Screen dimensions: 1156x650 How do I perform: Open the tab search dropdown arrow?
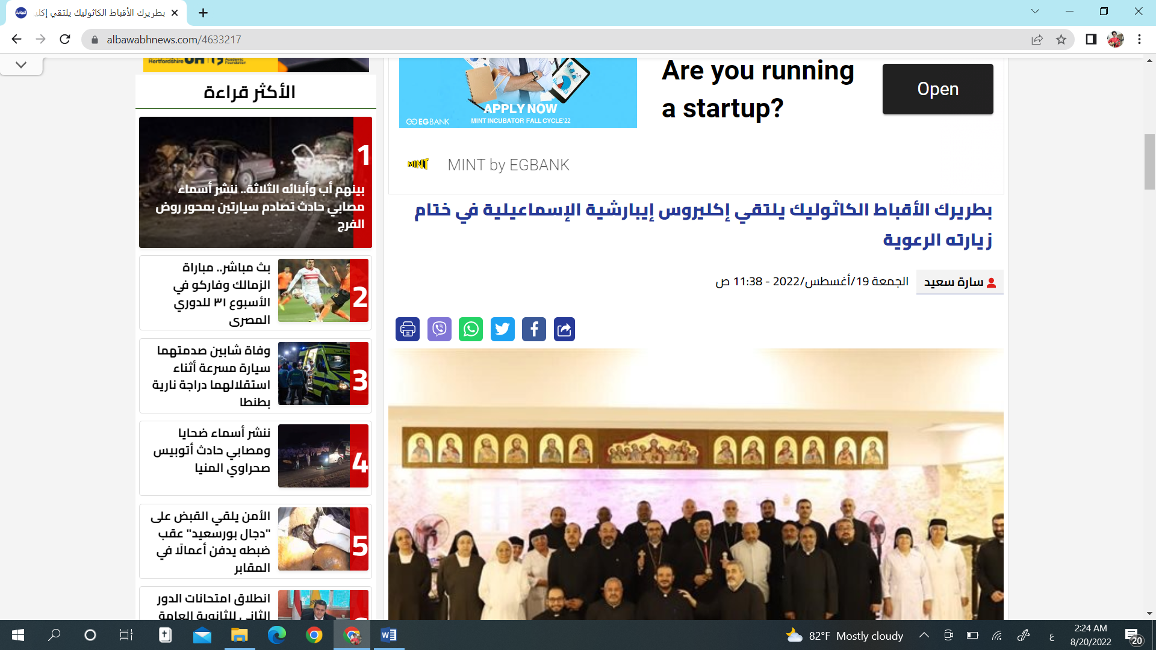[x=1035, y=11]
